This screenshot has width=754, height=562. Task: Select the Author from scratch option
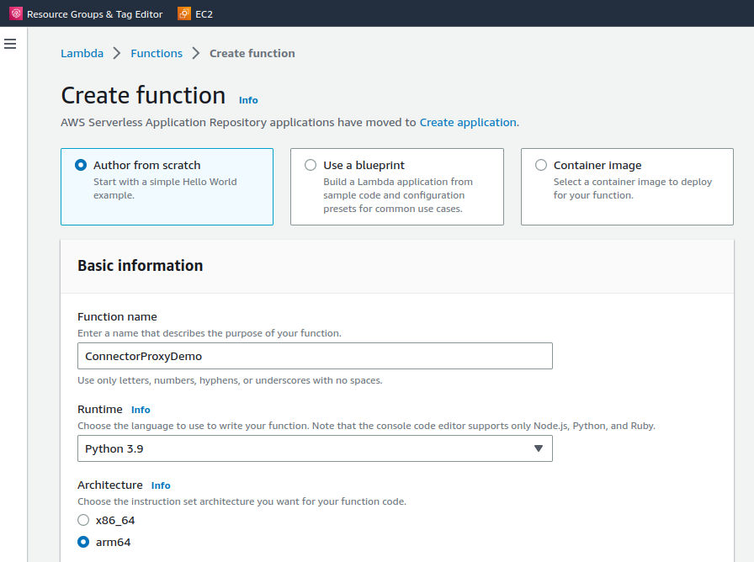pos(81,166)
